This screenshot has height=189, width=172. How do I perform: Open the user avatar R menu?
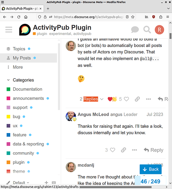pyautogui.click(x=159, y=30)
